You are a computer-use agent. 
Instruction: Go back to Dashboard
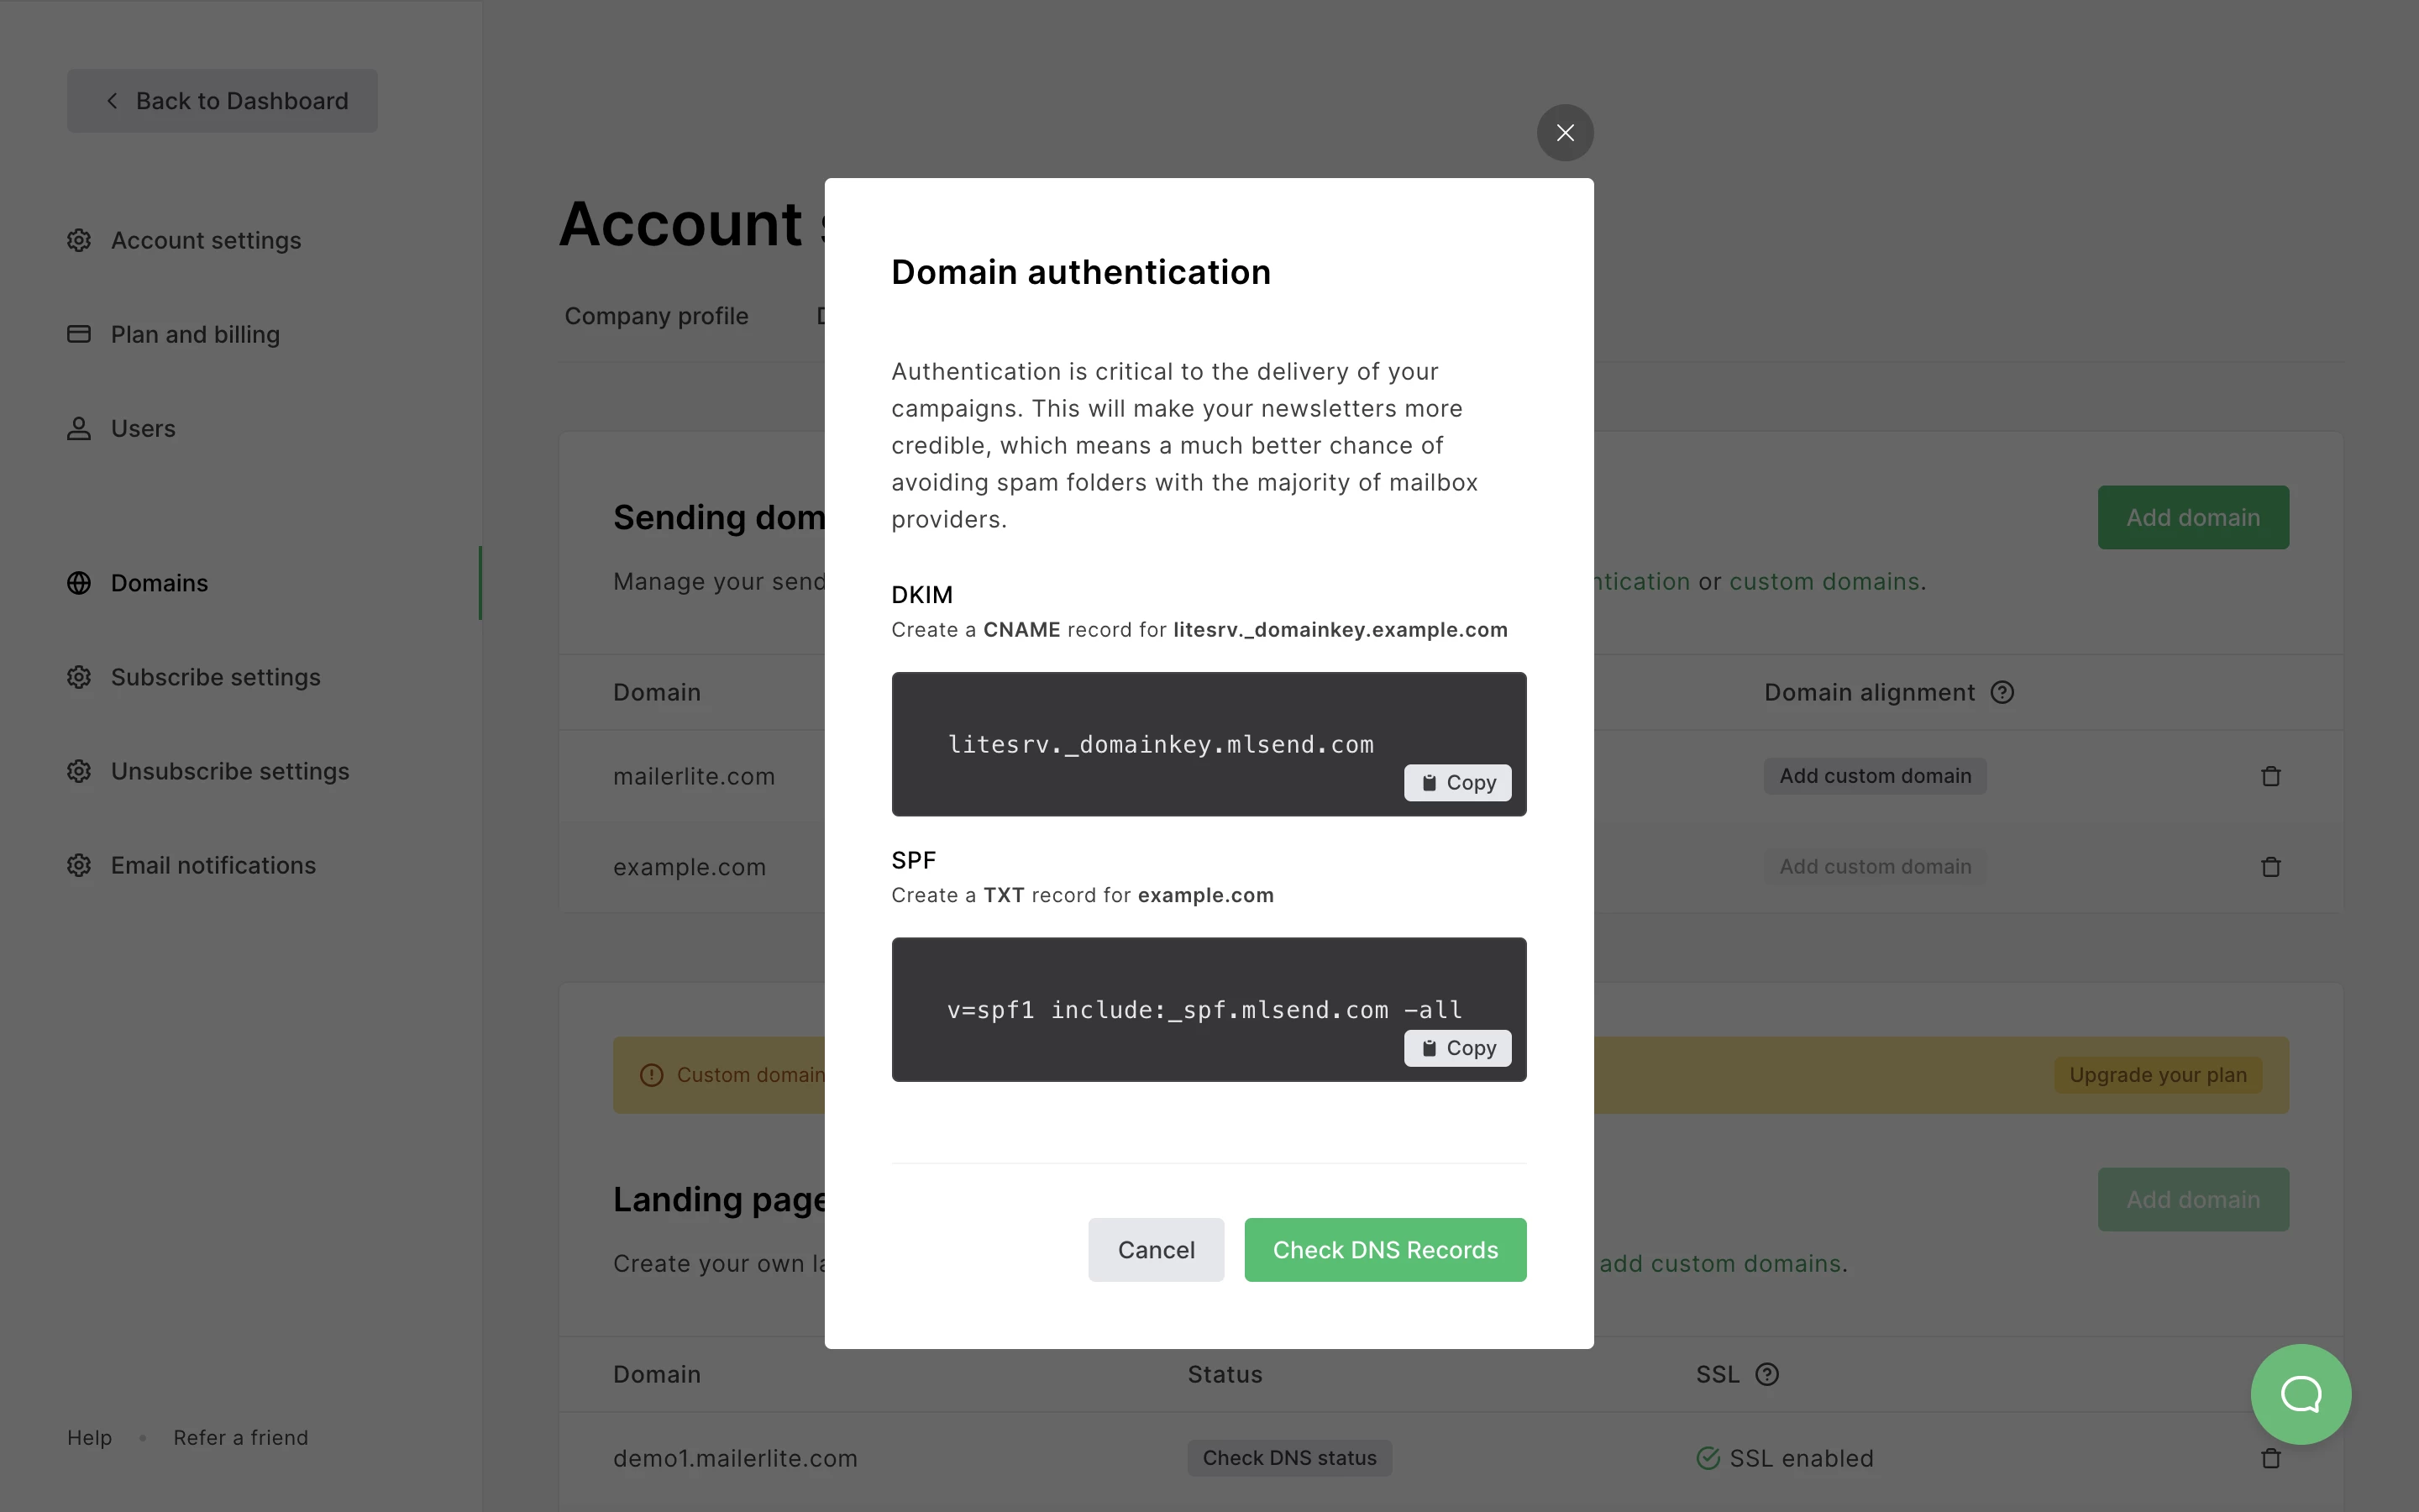tap(222, 101)
